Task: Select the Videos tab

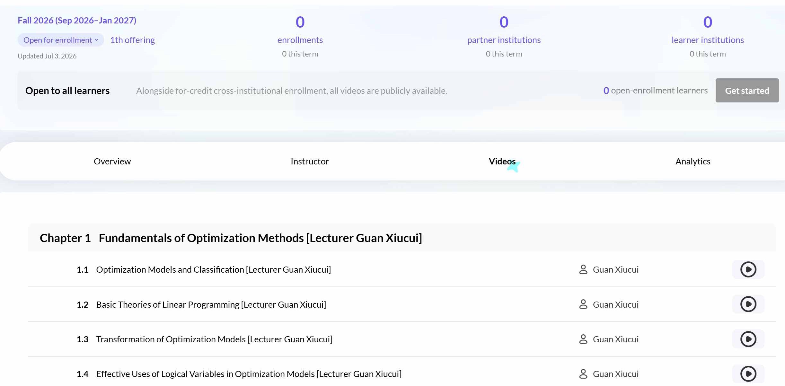Action: click(502, 161)
